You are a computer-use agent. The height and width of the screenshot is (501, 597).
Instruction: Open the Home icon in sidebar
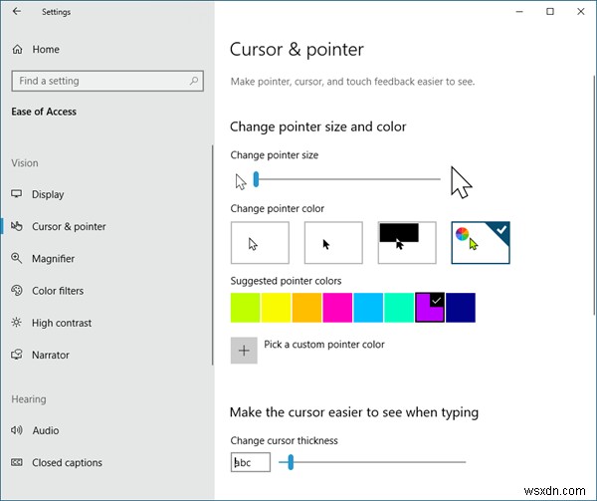point(17,49)
